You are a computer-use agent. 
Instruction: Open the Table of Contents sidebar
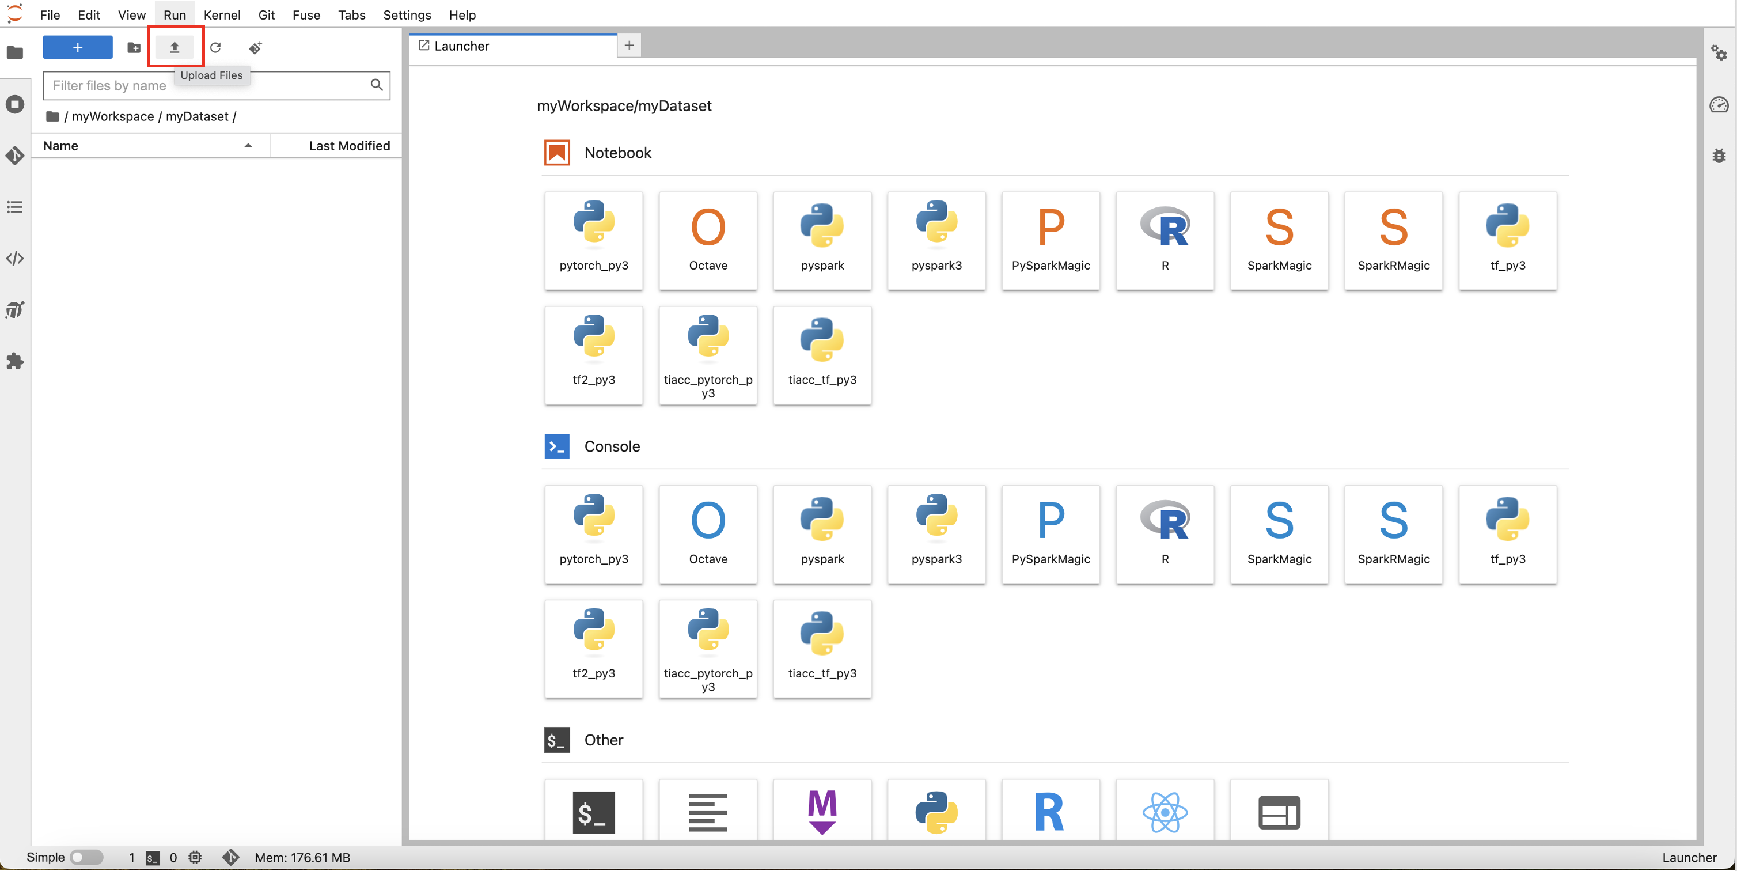click(15, 206)
